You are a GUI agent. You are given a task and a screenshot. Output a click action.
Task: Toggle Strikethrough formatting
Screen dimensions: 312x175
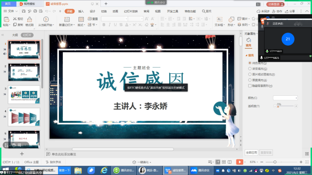coord(121,25)
